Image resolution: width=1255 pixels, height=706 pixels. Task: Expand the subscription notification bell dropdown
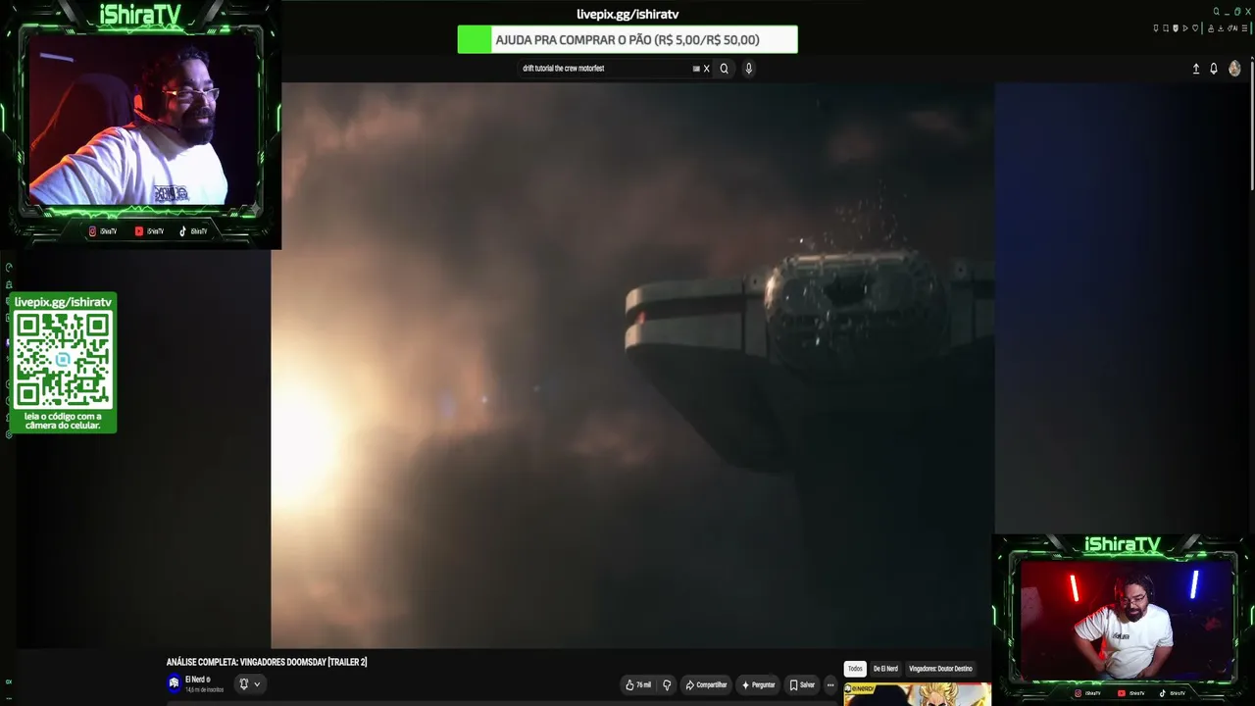(x=249, y=684)
